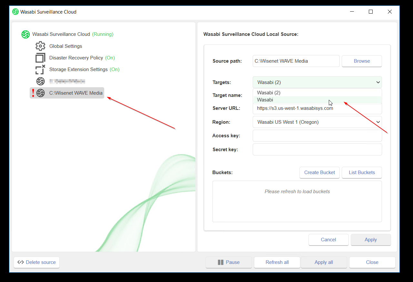Click the Close button at bottom
This screenshot has height=282, width=413.
coord(372,262)
